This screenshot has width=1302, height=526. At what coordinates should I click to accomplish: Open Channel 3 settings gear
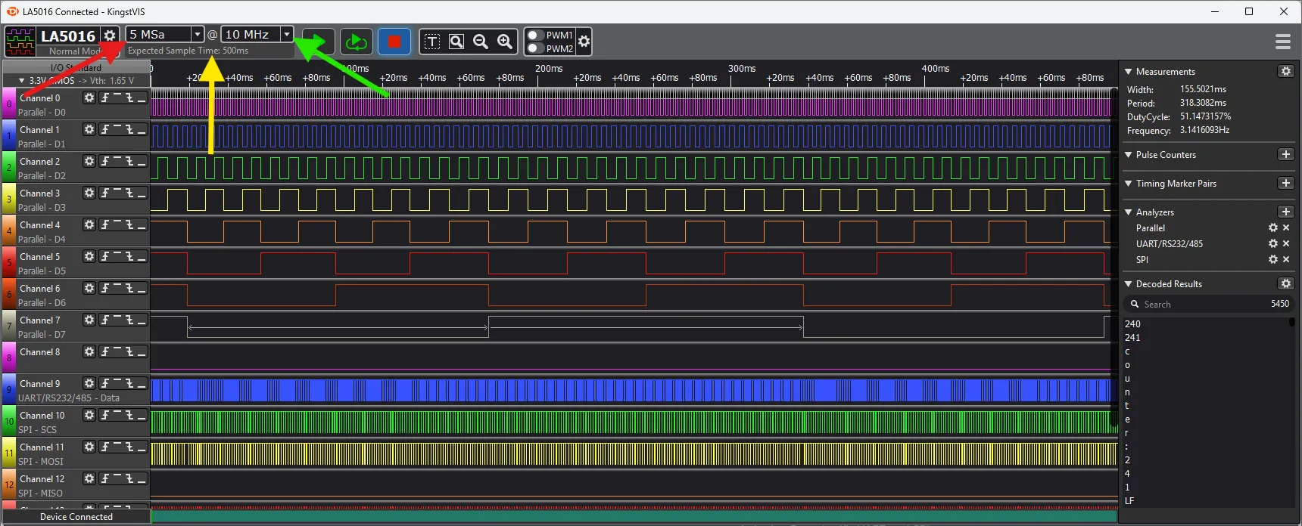point(89,193)
